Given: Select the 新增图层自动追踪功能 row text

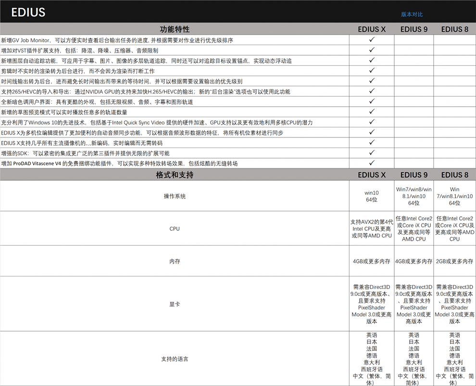Looking at the screenshot, I should [x=146, y=61].
